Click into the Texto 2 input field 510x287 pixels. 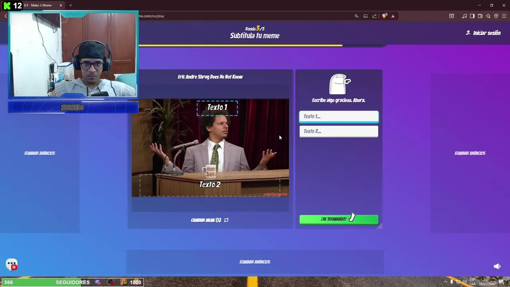coord(339,131)
